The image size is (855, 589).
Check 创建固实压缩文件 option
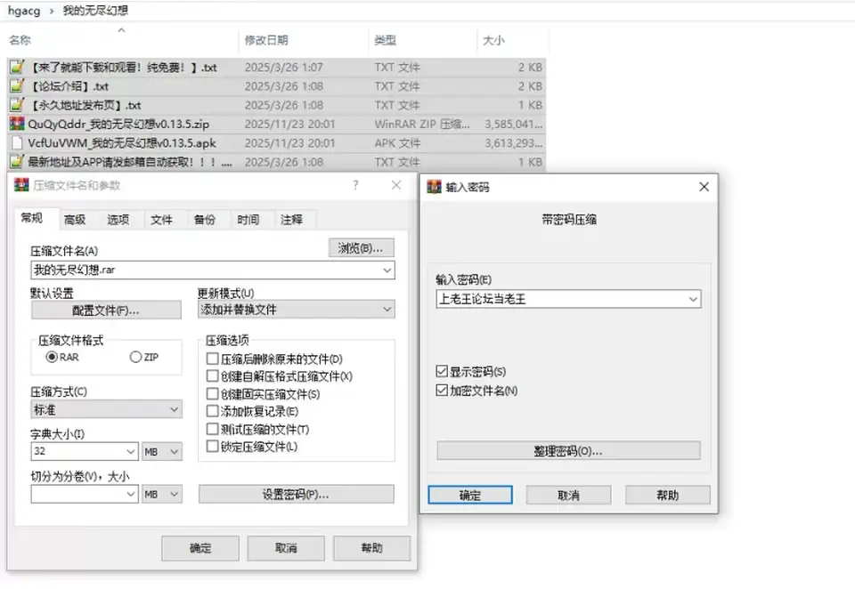pos(213,393)
